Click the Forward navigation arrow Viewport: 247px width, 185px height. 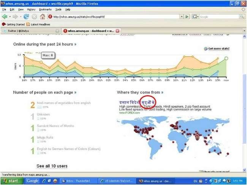click(15, 17)
